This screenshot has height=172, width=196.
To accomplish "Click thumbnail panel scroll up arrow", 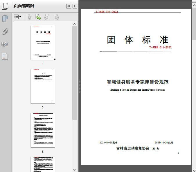I will pos(75,24).
